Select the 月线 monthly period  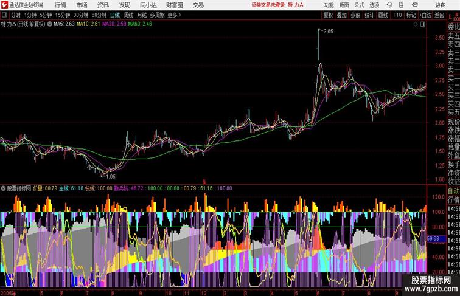[x=142, y=15]
